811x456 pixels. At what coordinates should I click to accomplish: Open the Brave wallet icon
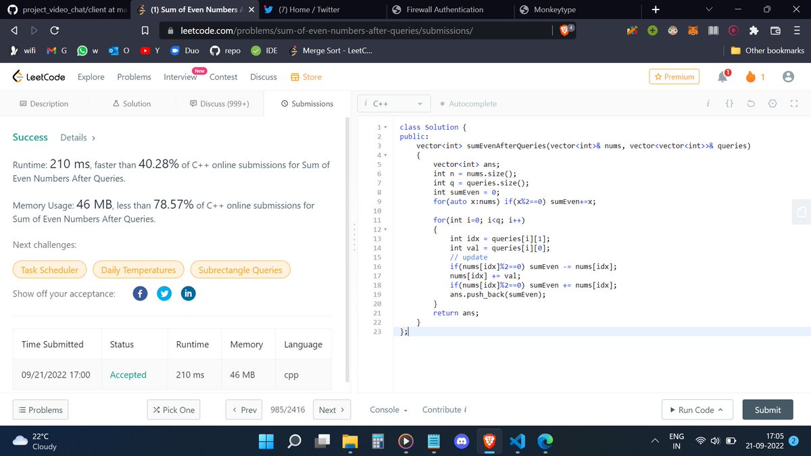(x=775, y=31)
